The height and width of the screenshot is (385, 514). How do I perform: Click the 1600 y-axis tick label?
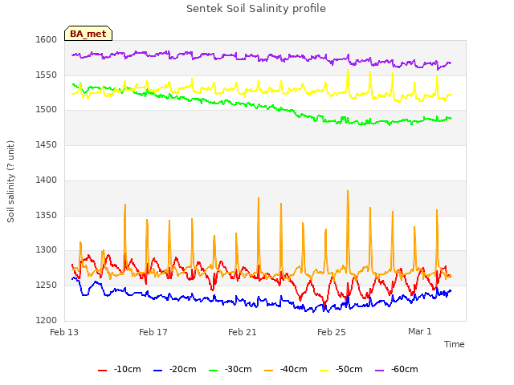tap(47, 39)
